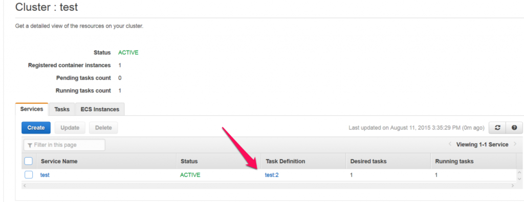Viewport: 524px width, 202px height.
Task: Open the test:2 task definition link
Action: pyautogui.click(x=272, y=174)
